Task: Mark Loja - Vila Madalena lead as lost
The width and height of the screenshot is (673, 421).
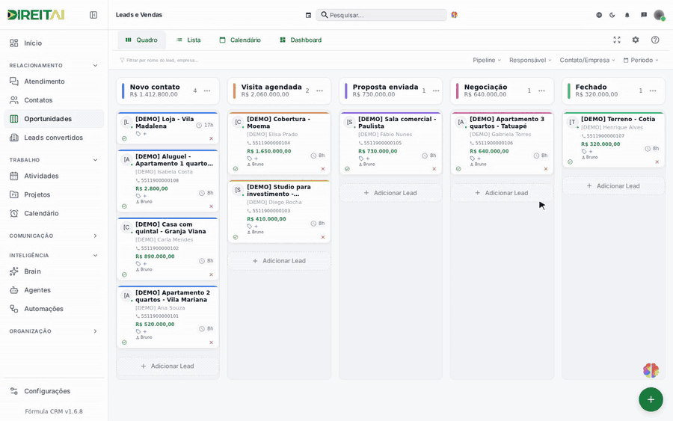Action: click(x=211, y=138)
